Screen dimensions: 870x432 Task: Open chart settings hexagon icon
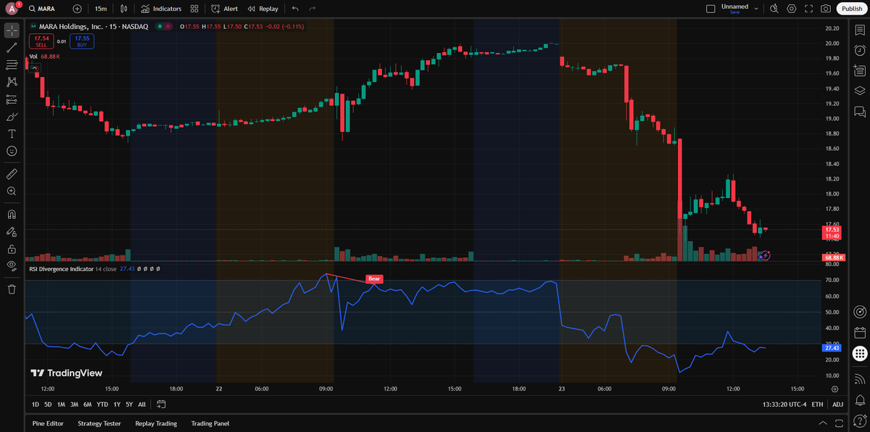[x=791, y=9]
